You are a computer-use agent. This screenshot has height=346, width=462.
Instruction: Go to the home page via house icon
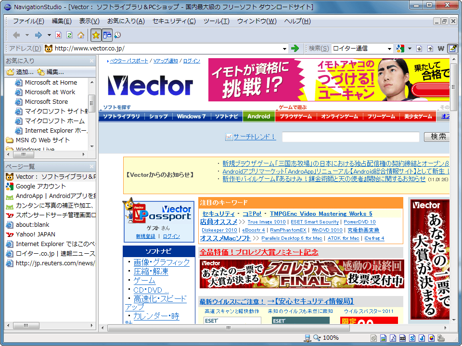(x=81, y=35)
